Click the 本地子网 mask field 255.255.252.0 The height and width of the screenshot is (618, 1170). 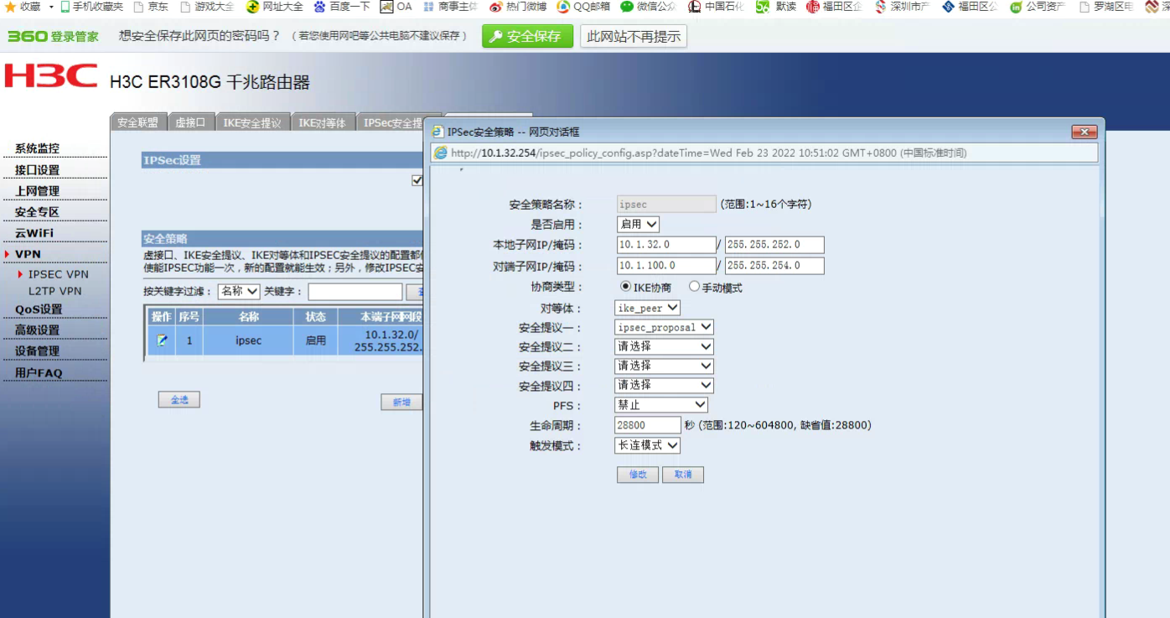(x=774, y=245)
